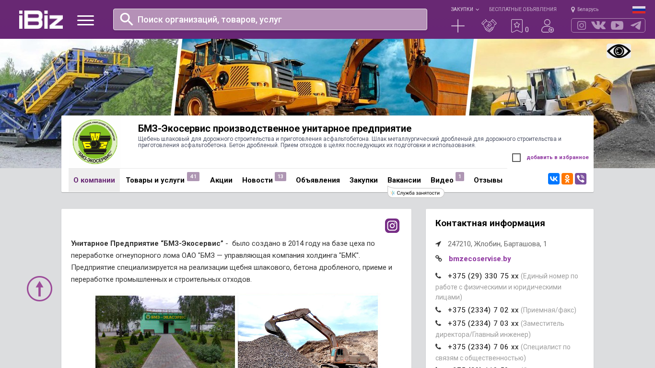Focus the organization search input field

[270, 19]
